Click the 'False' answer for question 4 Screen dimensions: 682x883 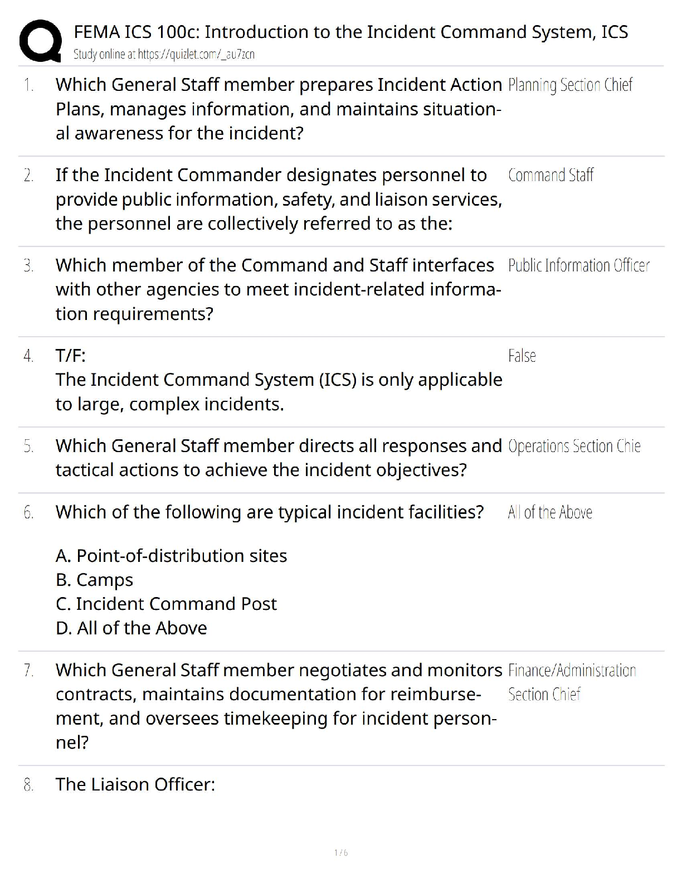tap(522, 356)
